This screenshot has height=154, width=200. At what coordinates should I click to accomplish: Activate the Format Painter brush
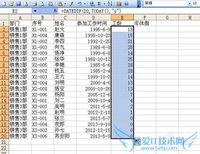pyautogui.click(x=71, y=4)
